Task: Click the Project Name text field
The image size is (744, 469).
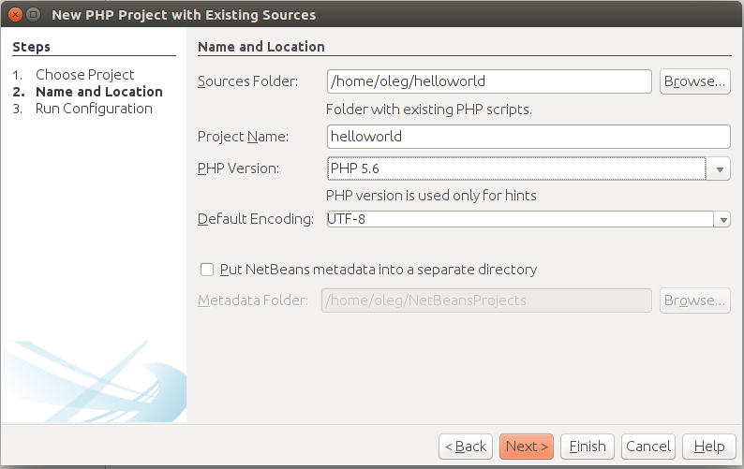Action: (x=528, y=137)
